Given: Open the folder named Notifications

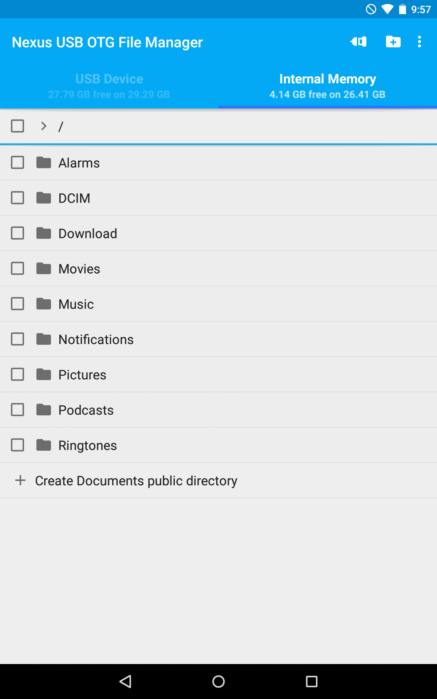Looking at the screenshot, I should point(96,339).
